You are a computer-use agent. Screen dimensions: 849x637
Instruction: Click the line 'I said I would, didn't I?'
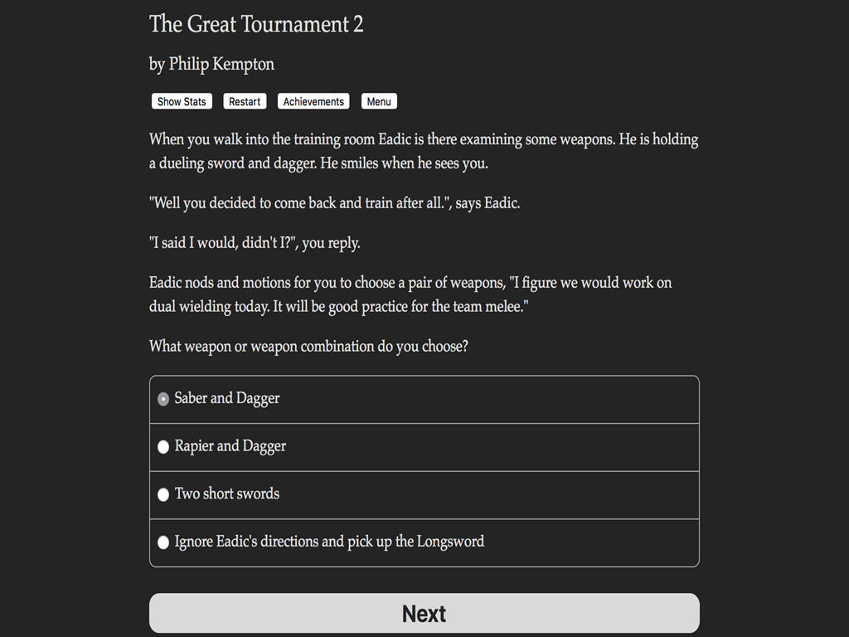click(255, 243)
